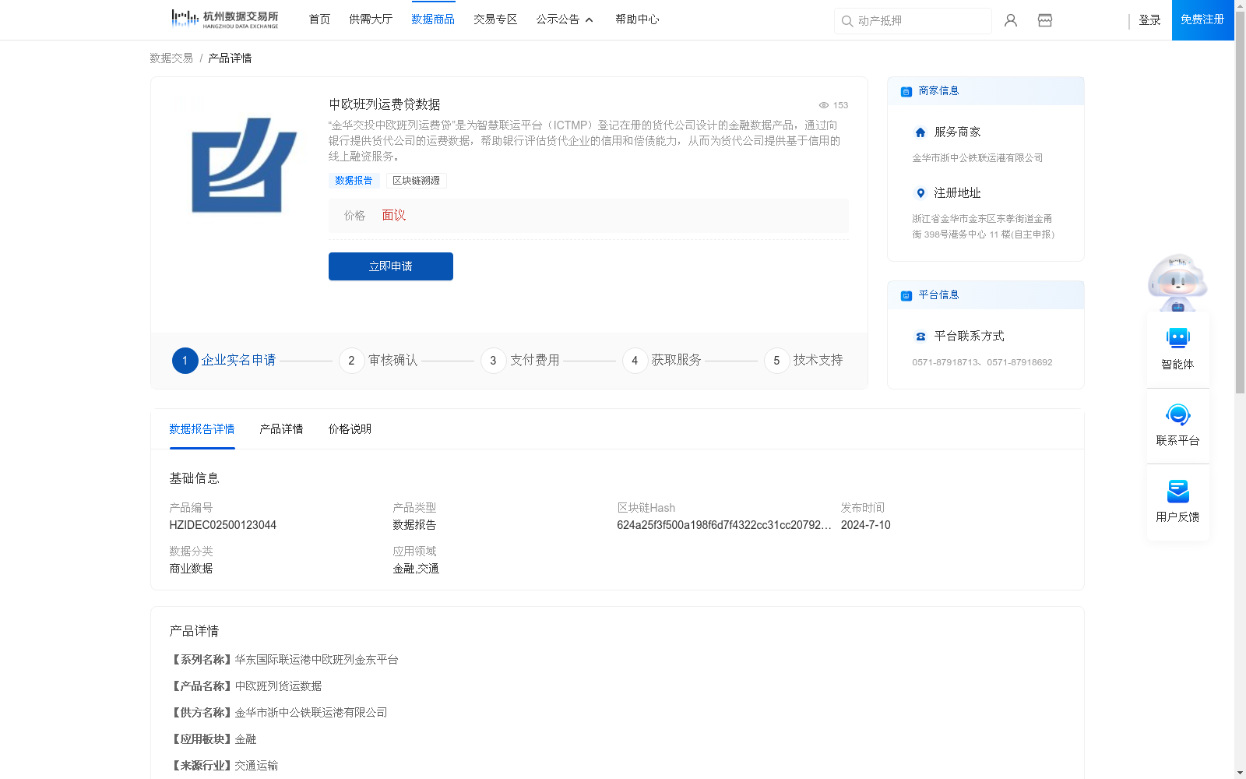
Task: Click 应用领域 value 金融,交通
Action: coord(416,569)
